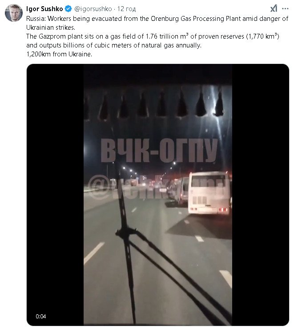Image resolution: width=294 pixels, height=329 pixels.
Task: Click the white bus in the video
Action: [209, 193]
